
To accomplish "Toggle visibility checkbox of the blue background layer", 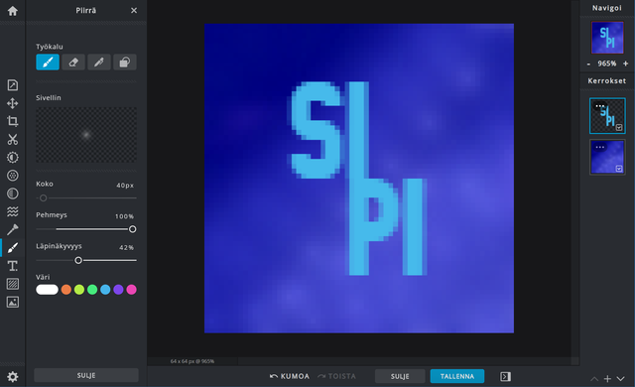I will [619, 169].
